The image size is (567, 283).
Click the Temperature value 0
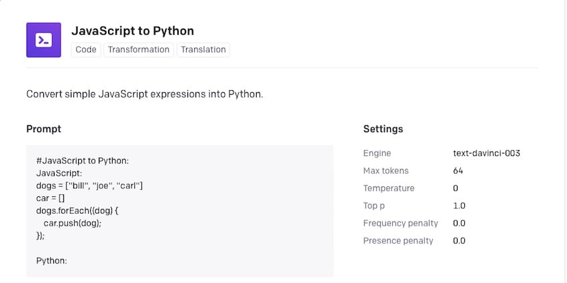pyautogui.click(x=455, y=188)
